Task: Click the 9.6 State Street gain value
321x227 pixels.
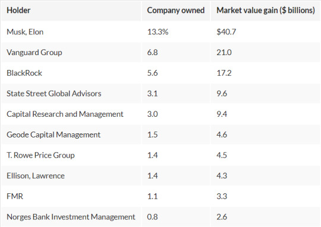Action: (222, 94)
